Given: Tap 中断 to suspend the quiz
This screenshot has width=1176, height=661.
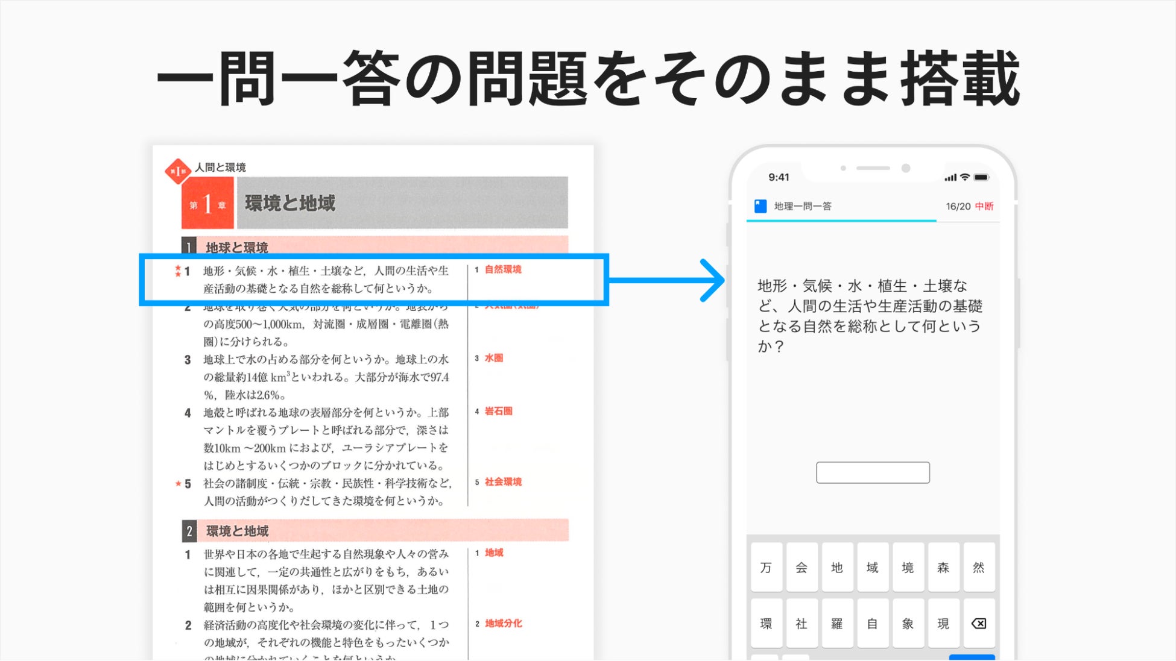Looking at the screenshot, I should click(x=984, y=206).
